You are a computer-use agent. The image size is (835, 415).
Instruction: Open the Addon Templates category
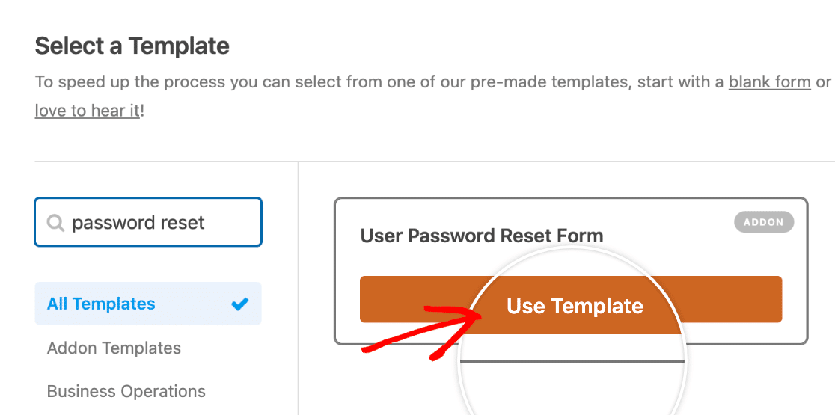coord(114,348)
